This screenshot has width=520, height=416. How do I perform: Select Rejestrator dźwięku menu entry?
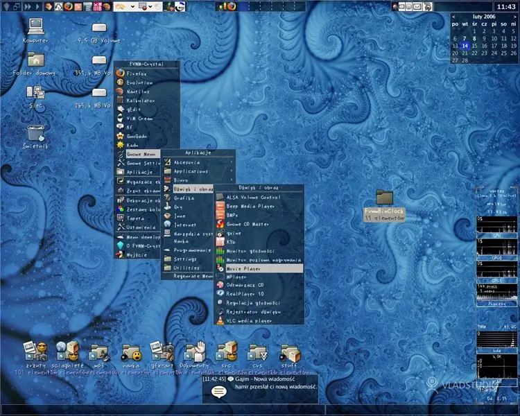259,312
